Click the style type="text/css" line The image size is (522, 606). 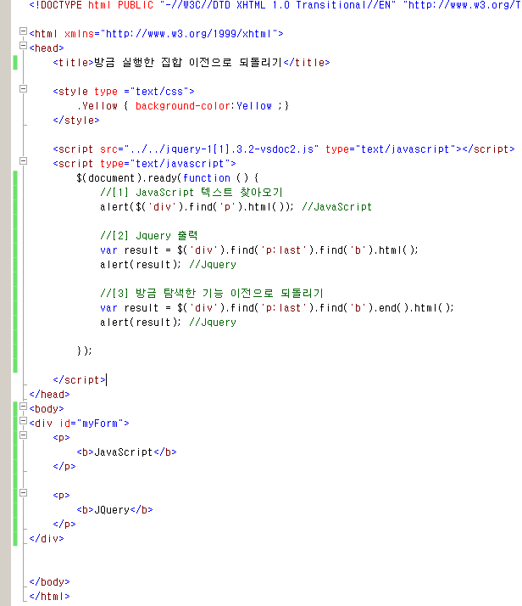[x=124, y=92]
